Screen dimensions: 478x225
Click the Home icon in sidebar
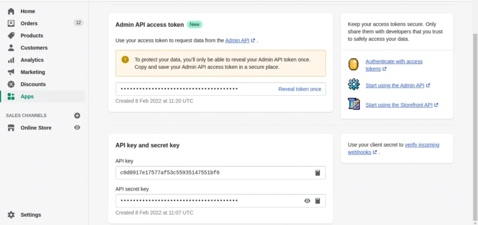[x=11, y=11]
